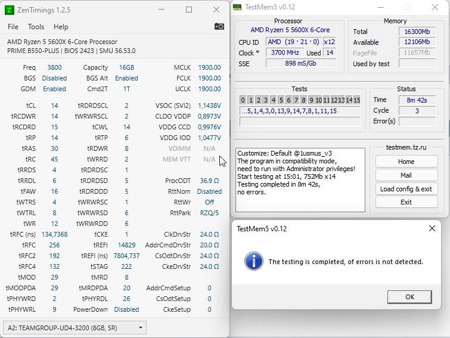450x338 pixels.
Task: Click the Freq value 3800
Action: coord(54,67)
